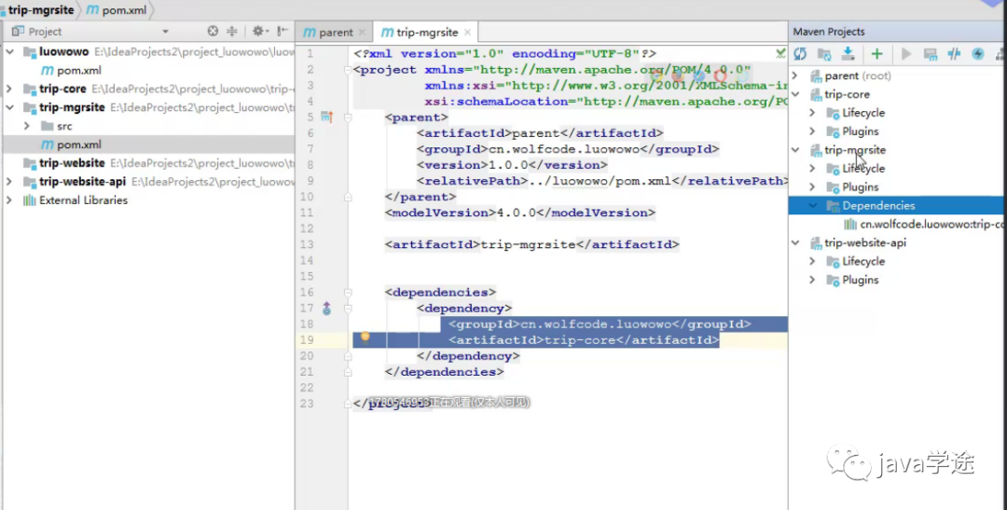Add Maven project with green plus
Screen dimensions: 1007x510
pyautogui.click(x=876, y=54)
